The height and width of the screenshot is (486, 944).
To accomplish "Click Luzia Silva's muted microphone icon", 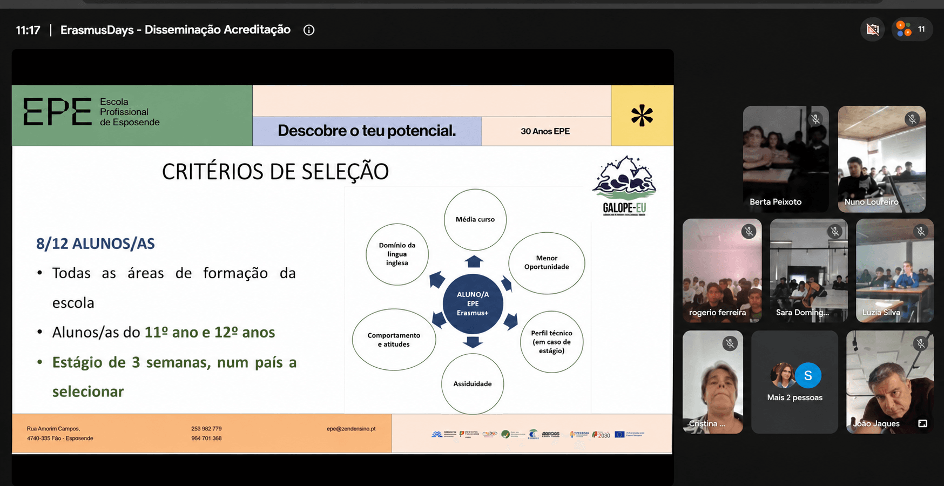I will point(921,232).
